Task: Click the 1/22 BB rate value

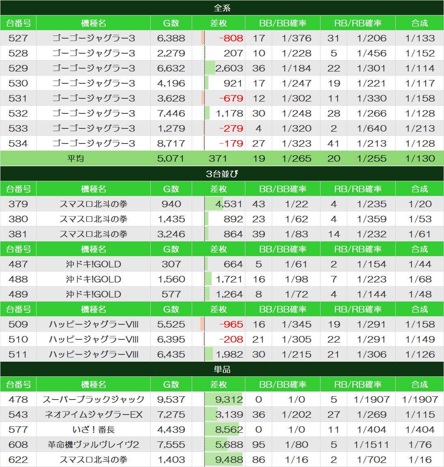Action: click(297, 204)
